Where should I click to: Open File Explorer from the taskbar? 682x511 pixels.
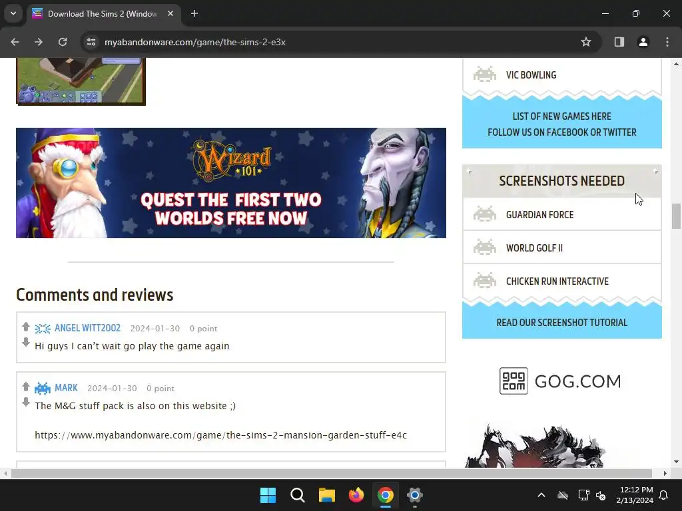[x=326, y=495]
